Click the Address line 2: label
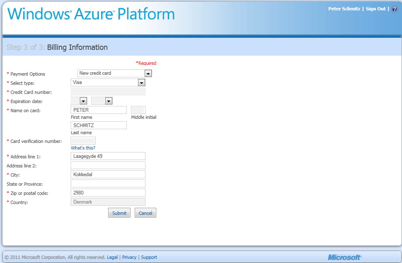 (22, 166)
